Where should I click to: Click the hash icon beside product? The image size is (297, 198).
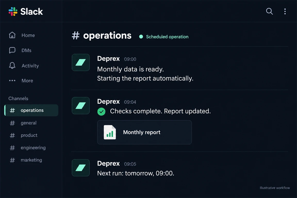(12, 135)
